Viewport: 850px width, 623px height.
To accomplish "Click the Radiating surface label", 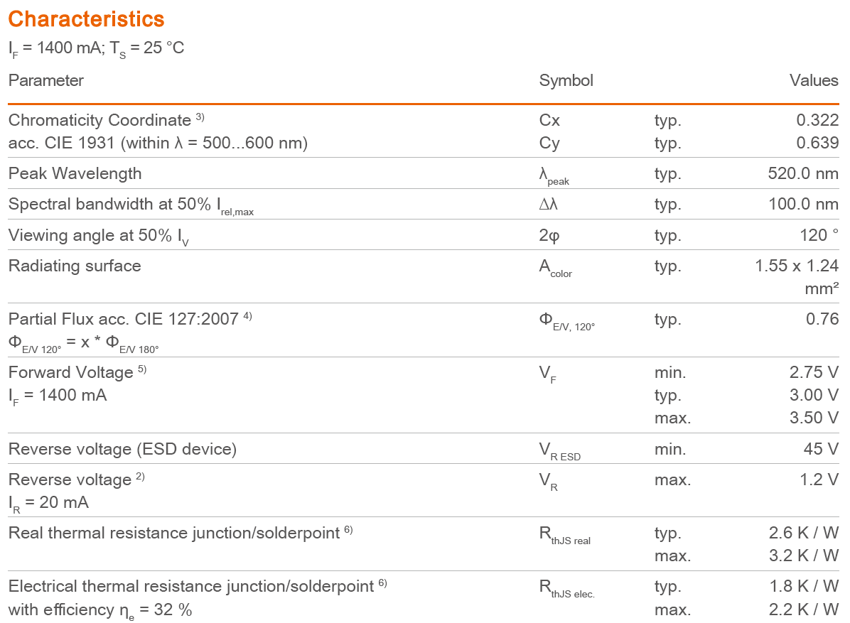I will click(75, 266).
